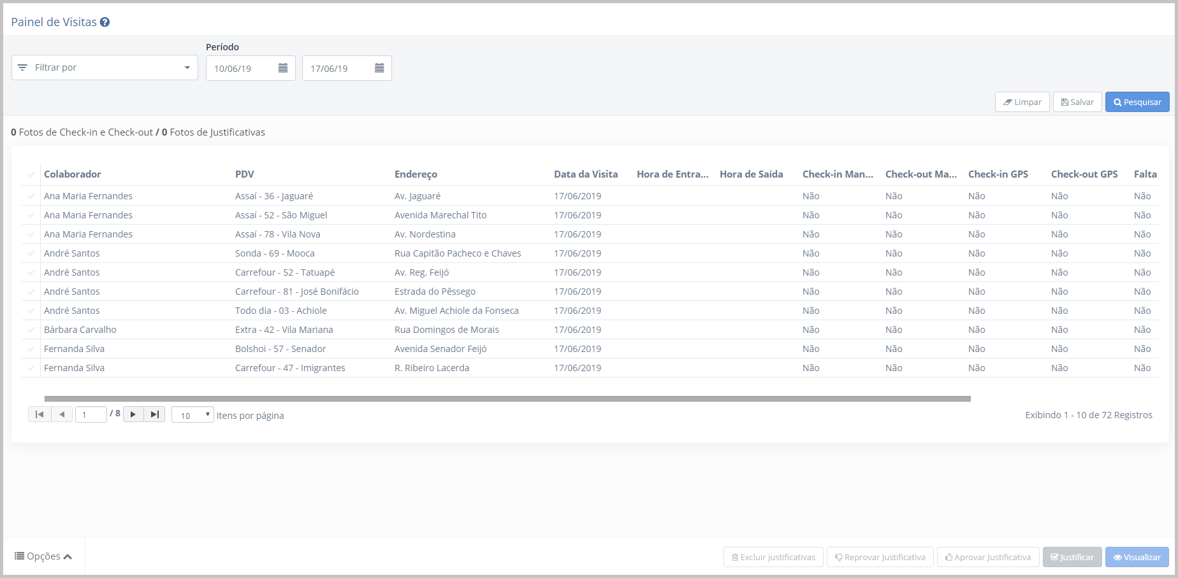Click the Limpar button
This screenshot has width=1178, height=578.
tap(1022, 102)
